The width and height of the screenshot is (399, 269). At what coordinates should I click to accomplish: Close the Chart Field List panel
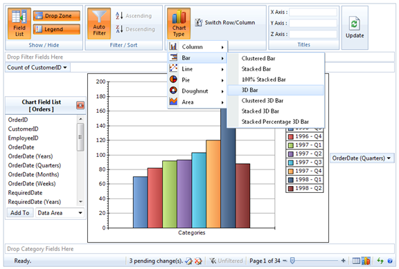click(80, 105)
